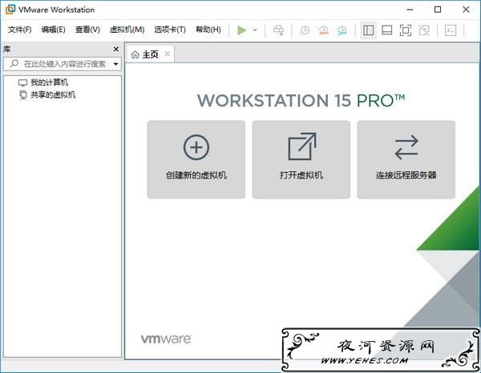Open the 编辑(E) menu

coord(54,30)
